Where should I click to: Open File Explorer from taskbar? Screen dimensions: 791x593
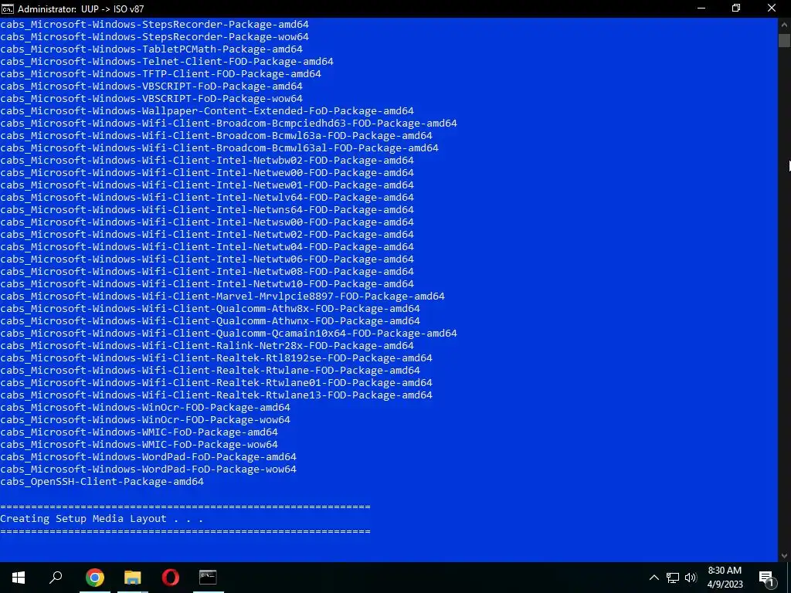click(x=133, y=578)
